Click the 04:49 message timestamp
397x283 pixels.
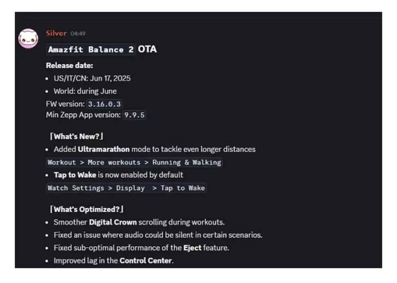coord(78,34)
